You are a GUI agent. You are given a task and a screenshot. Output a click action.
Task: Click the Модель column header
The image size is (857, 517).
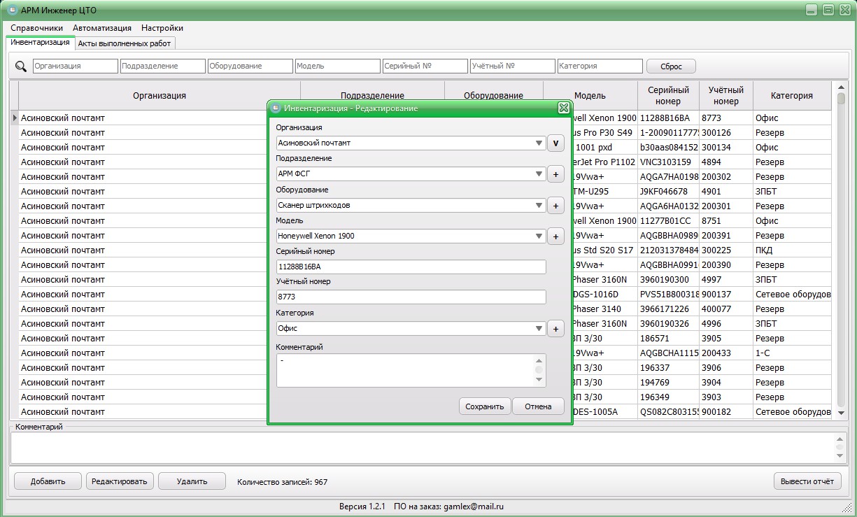tap(590, 96)
